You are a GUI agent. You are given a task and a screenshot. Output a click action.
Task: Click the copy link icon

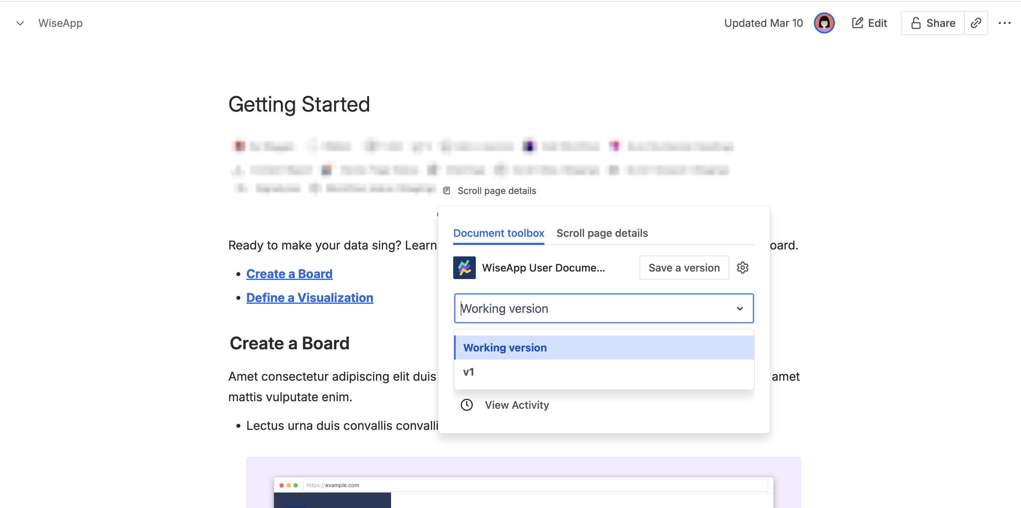pos(975,23)
